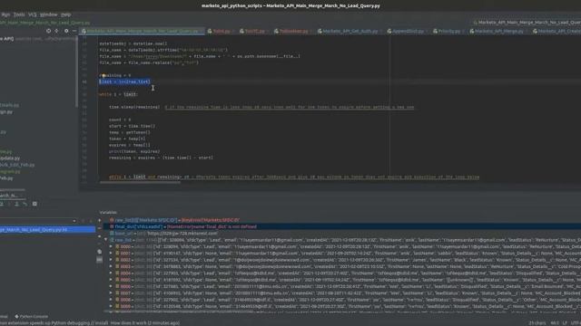Click the run-to-cursor icon in debug toolbar
Image resolution: width=581 pixels, height=326 pixels.
25,204
